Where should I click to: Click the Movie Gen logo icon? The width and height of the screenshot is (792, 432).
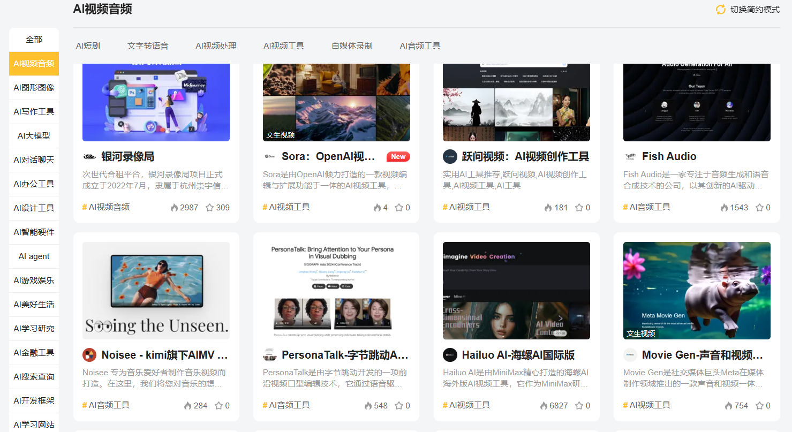tap(630, 355)
